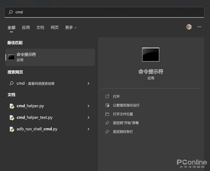
Task: Click the Python icon beside adb_run_shell_cmd.py
Action: [x=12, y=129]
